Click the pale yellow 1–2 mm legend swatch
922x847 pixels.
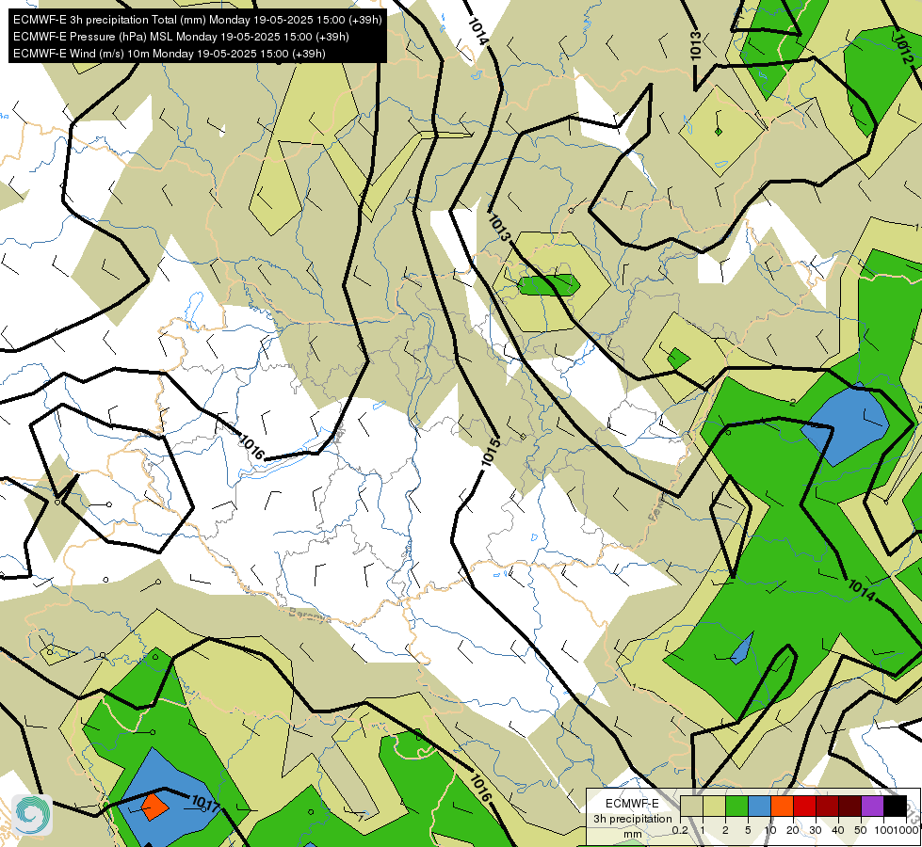click(x=714, y=806)
